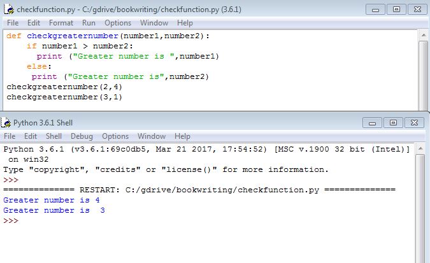
Task: Click the 'Type "copyright"' information line
Action: pyautogui.click(x=166, y=170)
